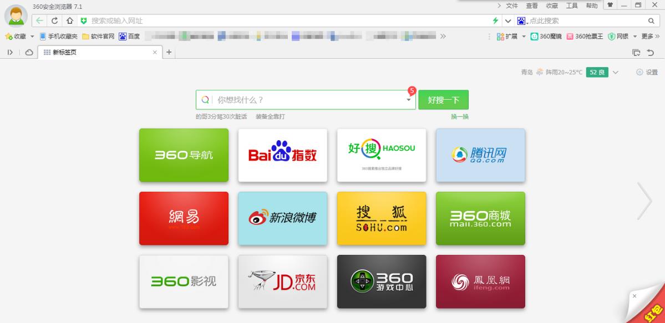Open the 360商城 tile
The height and width of the screenshot is (323, 665).
click(x=480, y=218)
